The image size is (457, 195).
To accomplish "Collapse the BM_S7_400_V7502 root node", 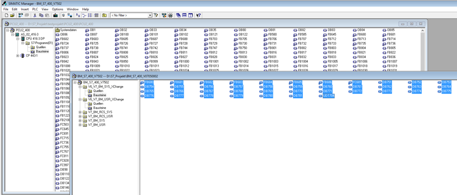I will [x=75, y=82].
